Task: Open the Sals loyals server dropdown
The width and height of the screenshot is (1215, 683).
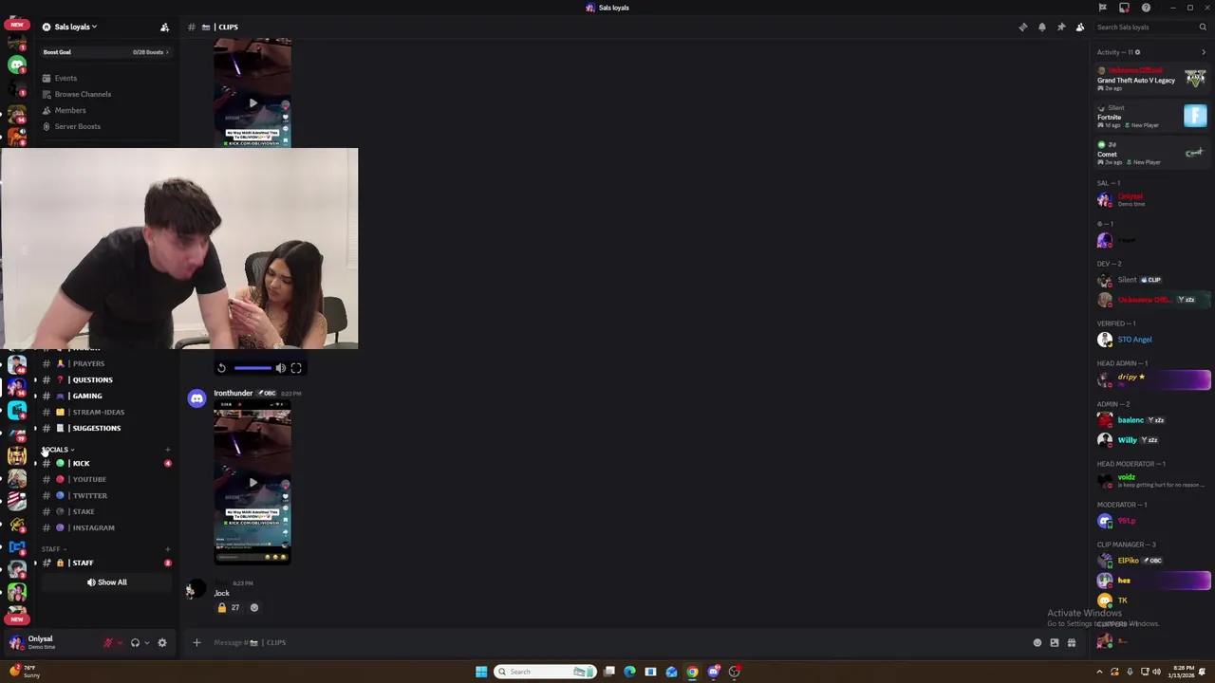Action: [76, 27]
